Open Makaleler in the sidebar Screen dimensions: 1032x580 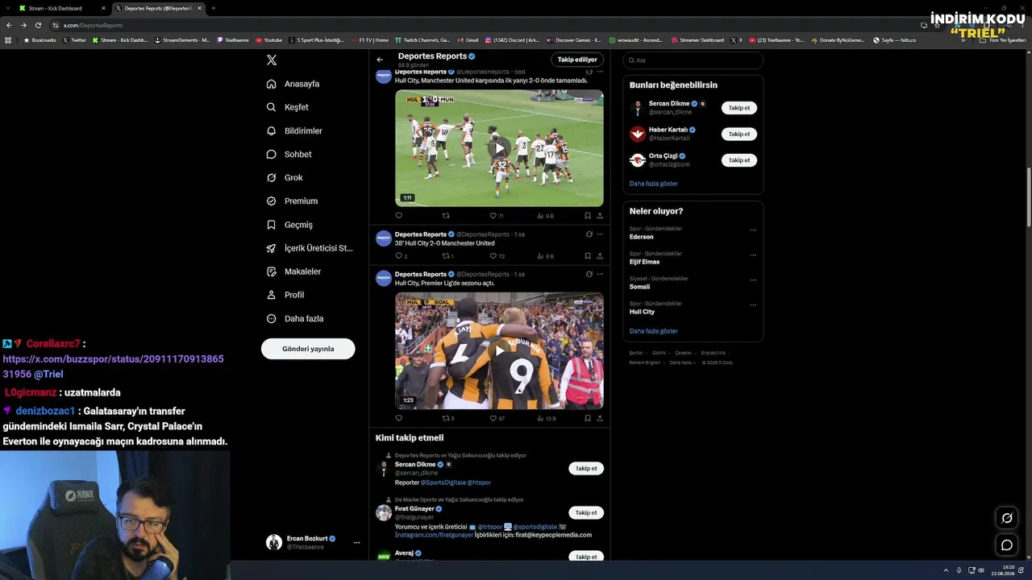click(293, 271)
